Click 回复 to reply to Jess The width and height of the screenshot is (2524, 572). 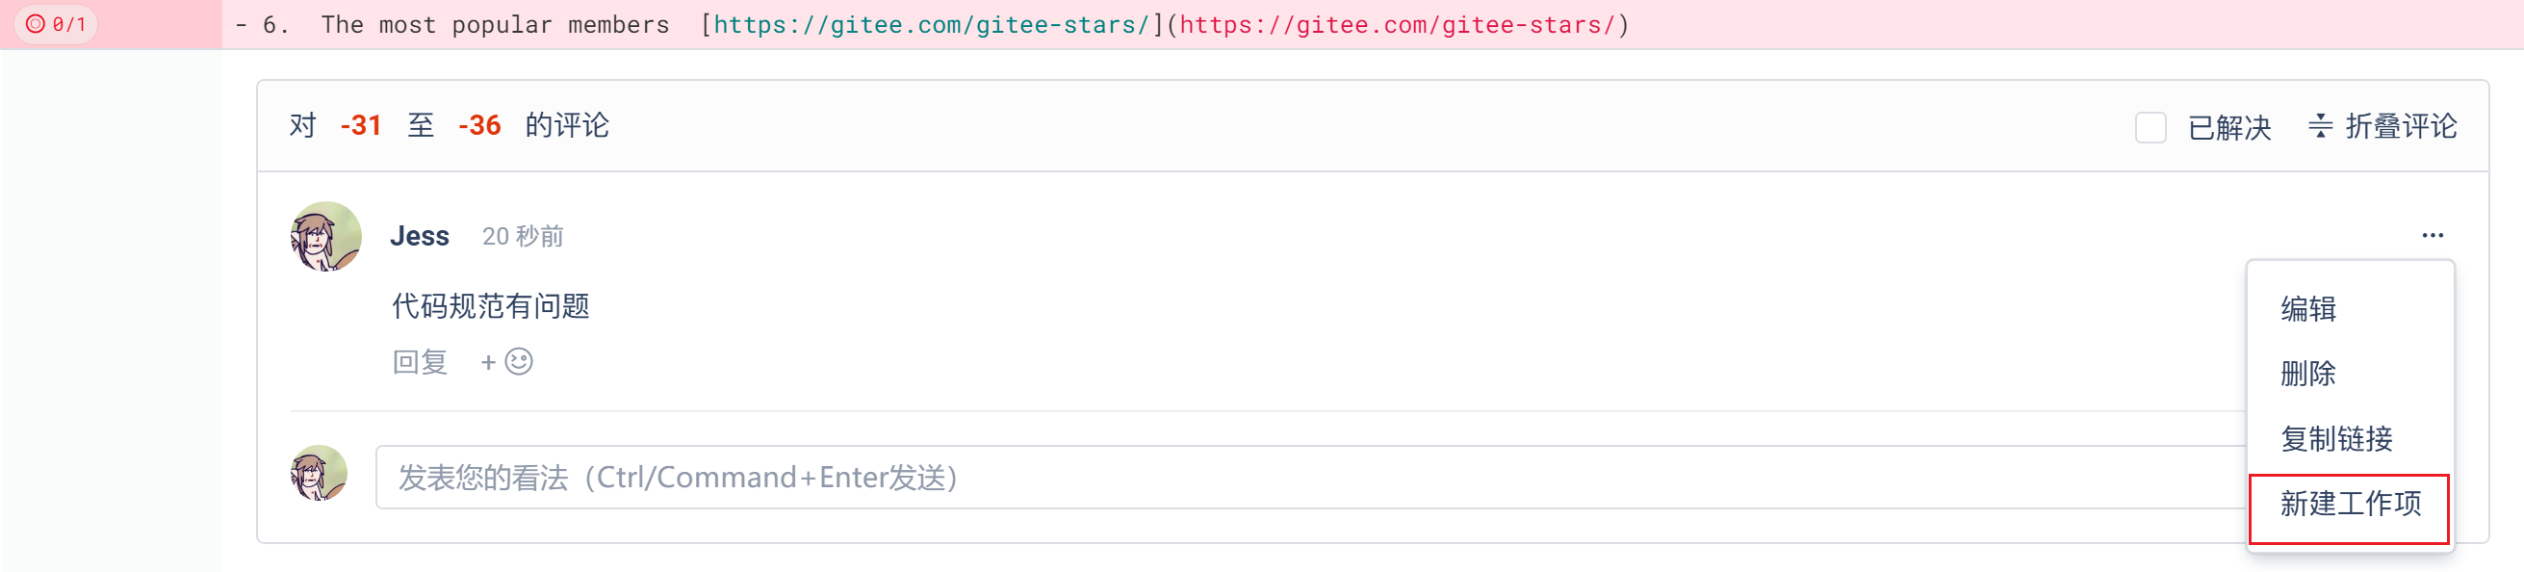pyautogui.click(x=420, y=362)
